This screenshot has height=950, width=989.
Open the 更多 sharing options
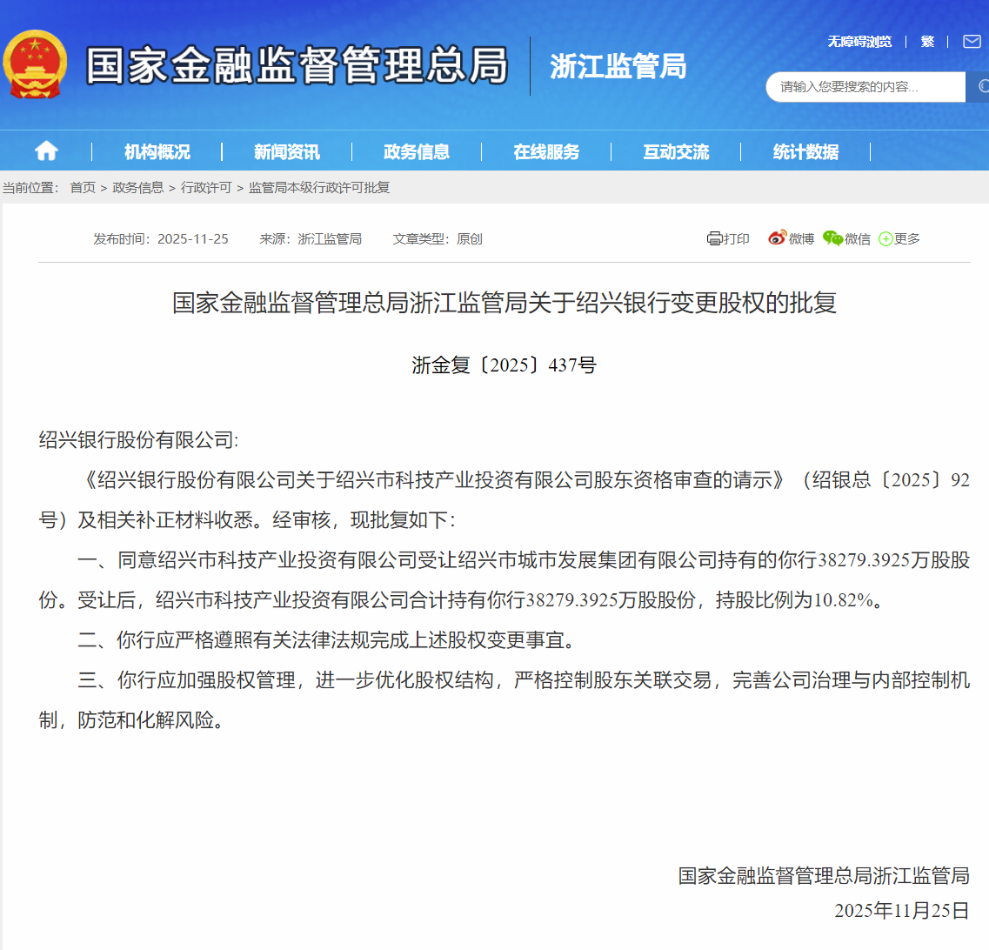pos(899,238)
